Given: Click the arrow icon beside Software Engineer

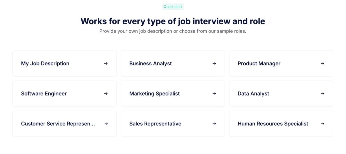Looking at the screenshot, I should [x=106, y=94].
